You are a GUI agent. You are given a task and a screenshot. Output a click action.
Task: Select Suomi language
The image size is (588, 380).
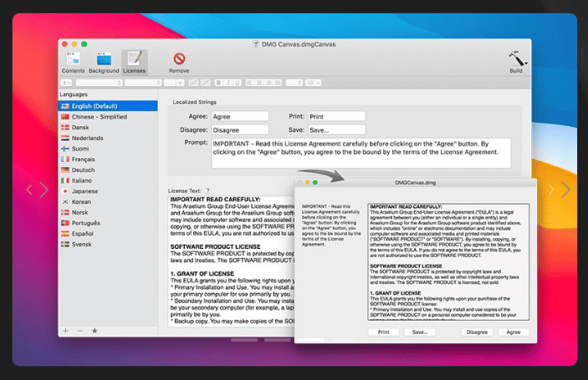108,149
